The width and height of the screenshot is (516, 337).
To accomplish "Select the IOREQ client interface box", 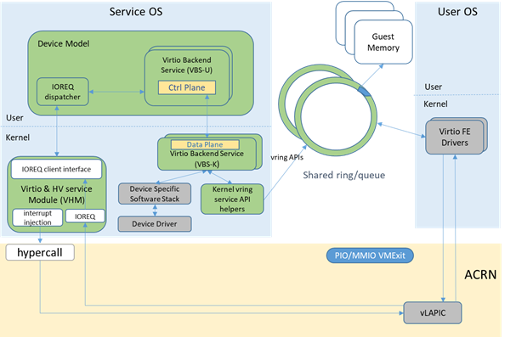I will tap(56, 169).
